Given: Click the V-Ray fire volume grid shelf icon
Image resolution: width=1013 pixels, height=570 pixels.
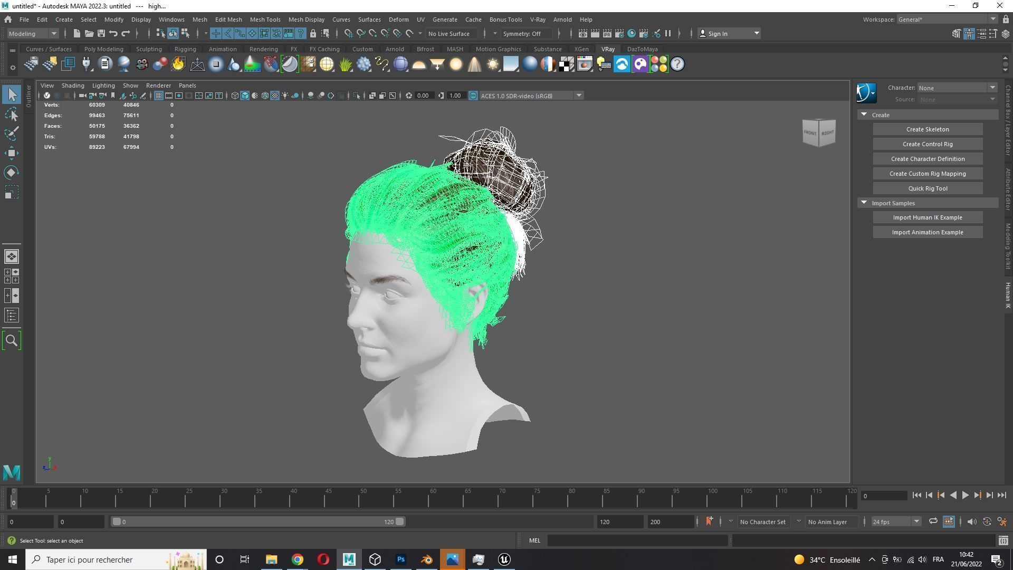Looking at the screenshot, I should pyautogui.click(x=178, y=64).
